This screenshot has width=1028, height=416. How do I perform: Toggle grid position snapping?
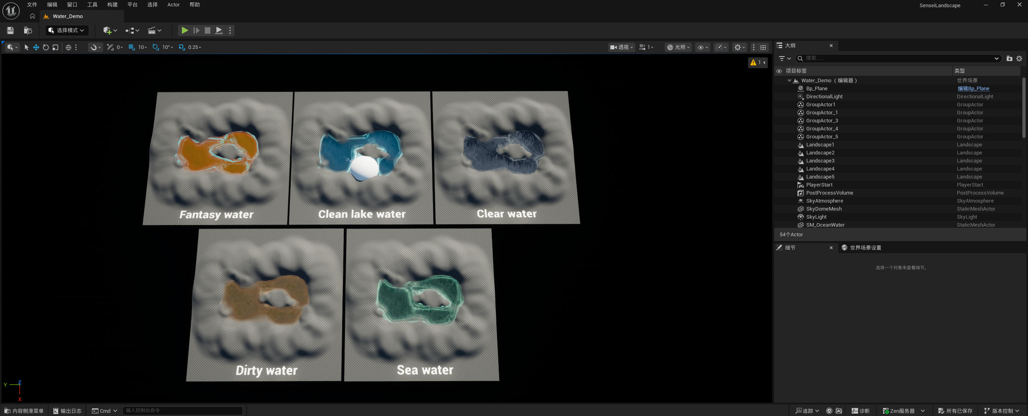pos(131,47)
